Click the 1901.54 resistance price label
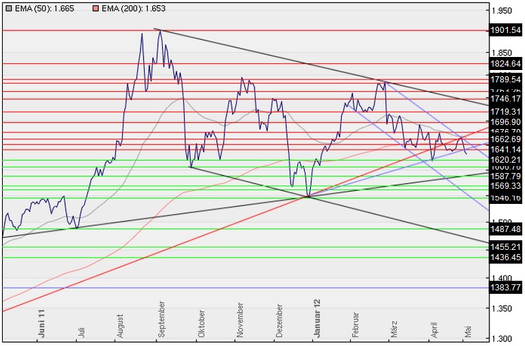The image size is (525, 346). [506, 30]
